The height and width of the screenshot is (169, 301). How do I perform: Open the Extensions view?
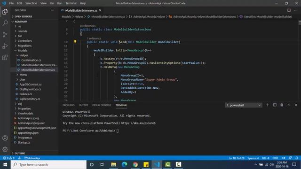click(5, 57)
